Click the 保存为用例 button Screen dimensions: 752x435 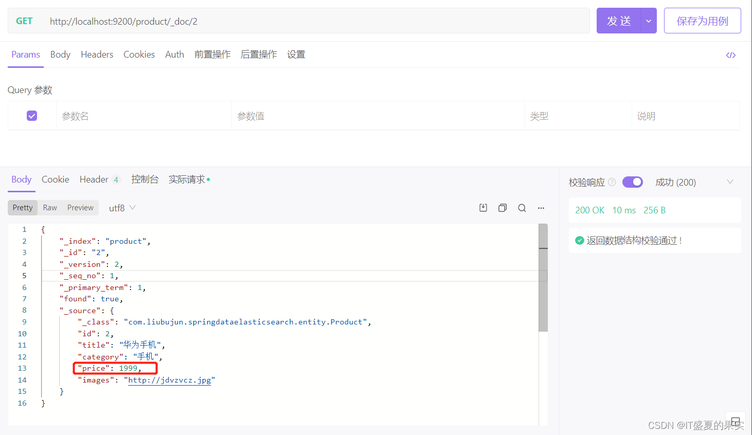703,21
